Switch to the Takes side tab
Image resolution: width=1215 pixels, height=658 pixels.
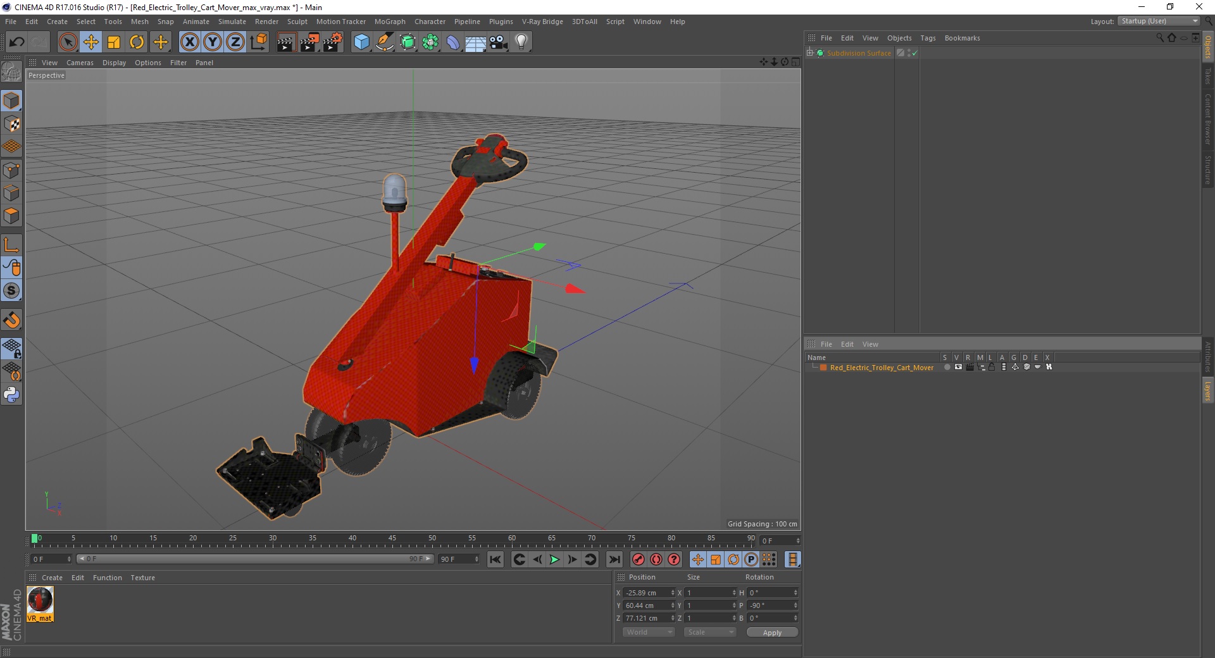pyautogui.click(x=1208, y=76)
